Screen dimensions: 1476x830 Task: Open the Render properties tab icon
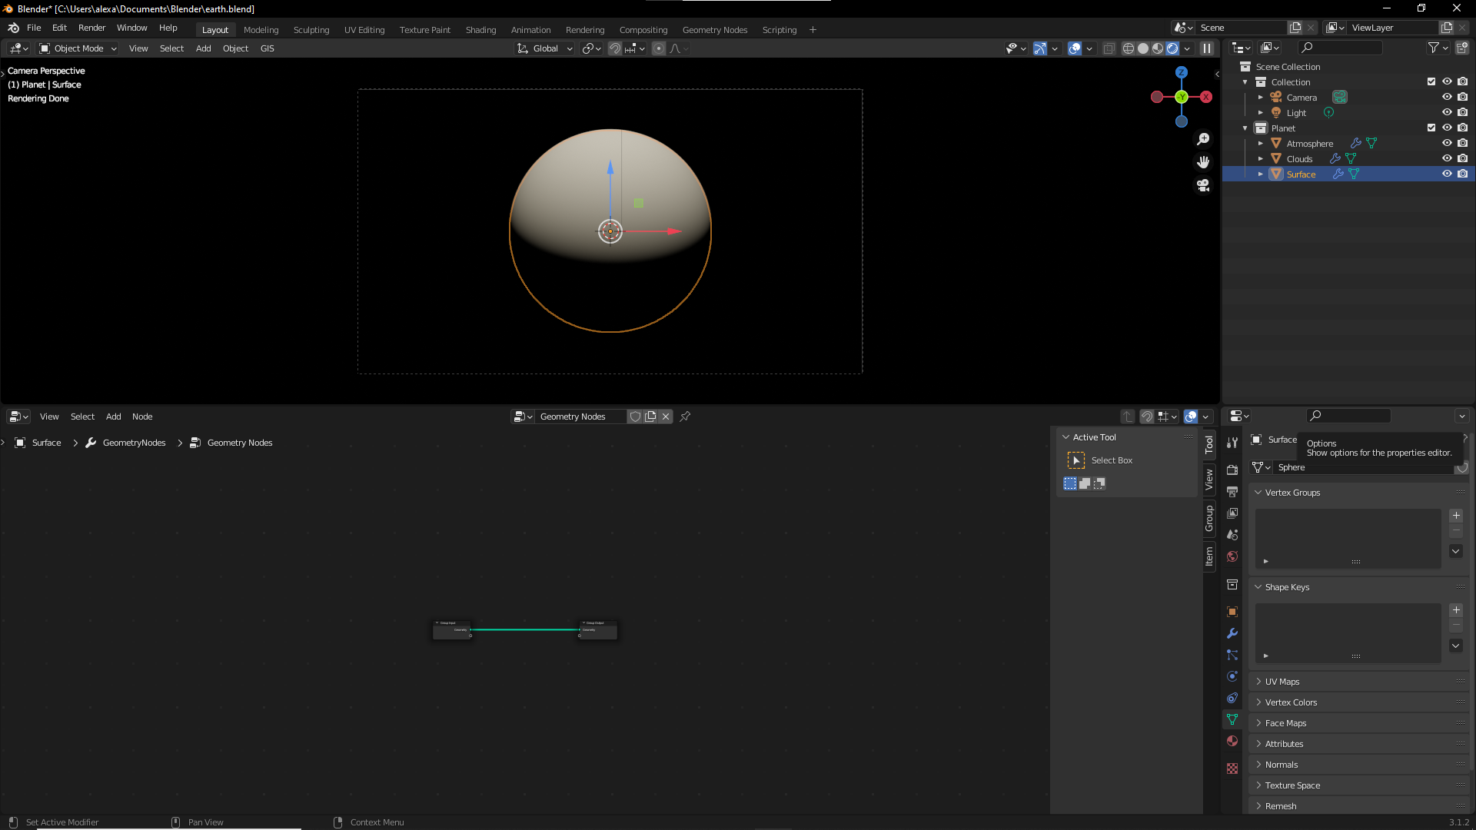click(x=1232, y=470)
